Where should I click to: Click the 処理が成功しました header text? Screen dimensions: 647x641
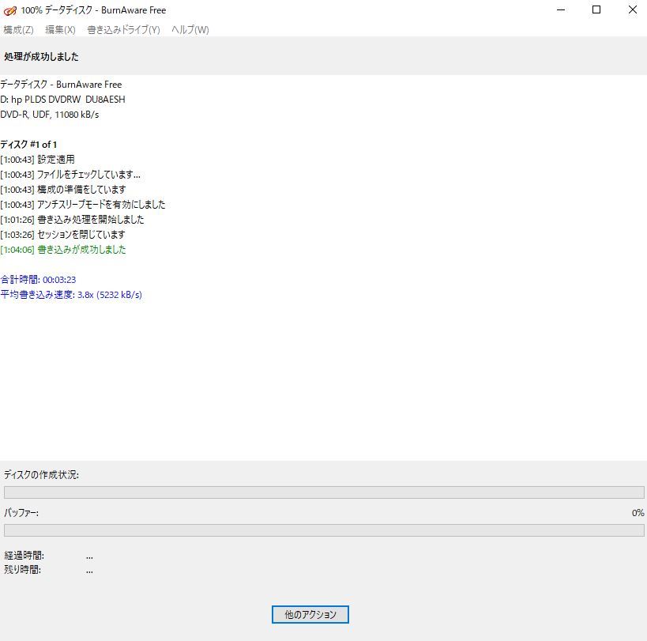(x=41, y=57)
